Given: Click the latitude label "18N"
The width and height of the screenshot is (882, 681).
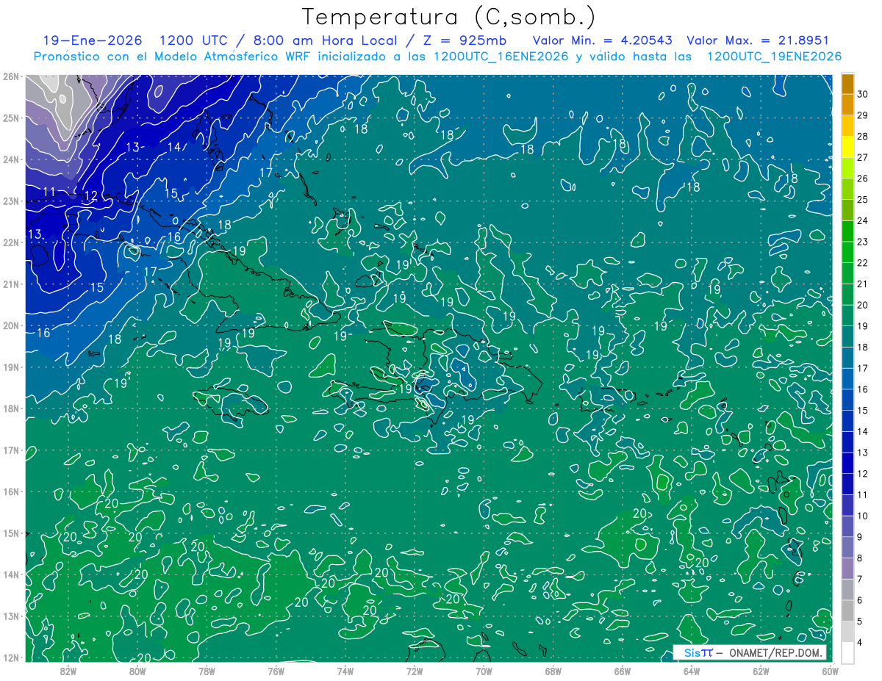Looking at the screenshot, I should click(11, 408).
